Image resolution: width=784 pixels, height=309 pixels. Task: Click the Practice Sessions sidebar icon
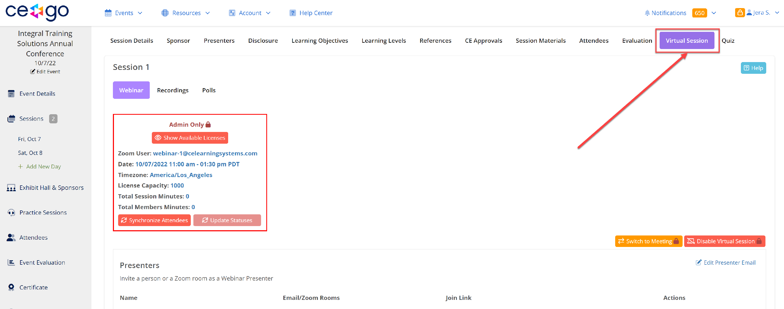pos(11,212)
